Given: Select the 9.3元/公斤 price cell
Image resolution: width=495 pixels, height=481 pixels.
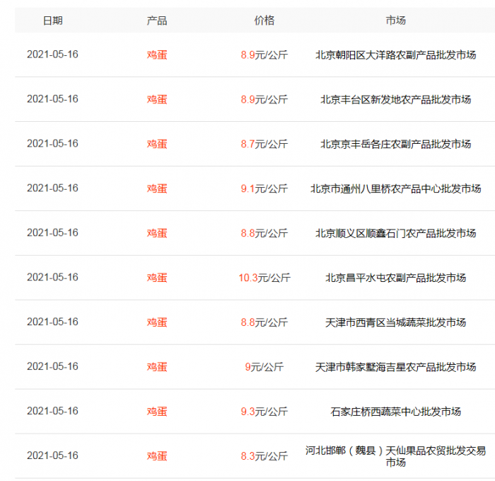Looking at the screenshot, I should coord(264,412).
